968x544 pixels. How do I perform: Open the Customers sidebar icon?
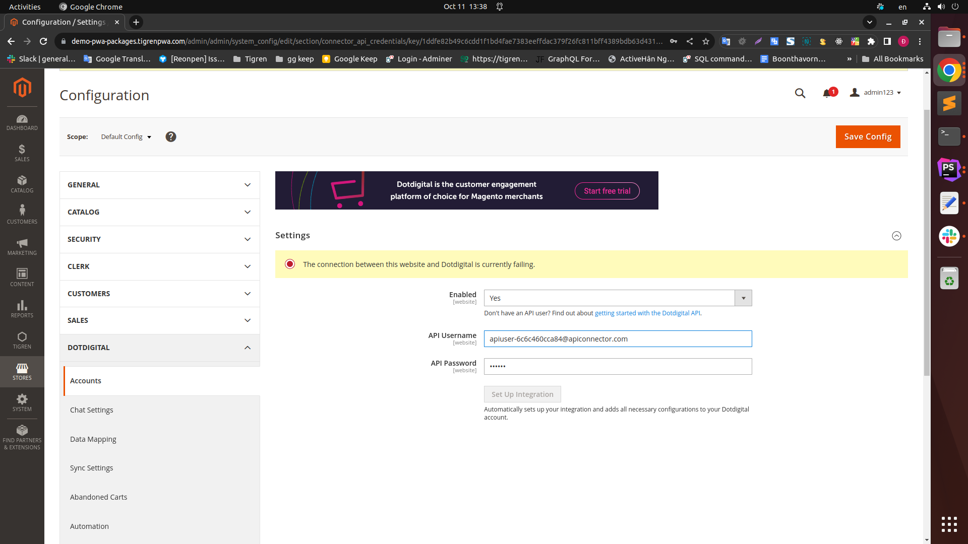[x=22, y=215]
